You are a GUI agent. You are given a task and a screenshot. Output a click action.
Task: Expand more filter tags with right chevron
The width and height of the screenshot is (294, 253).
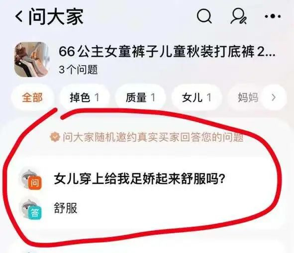pos(274,97)
